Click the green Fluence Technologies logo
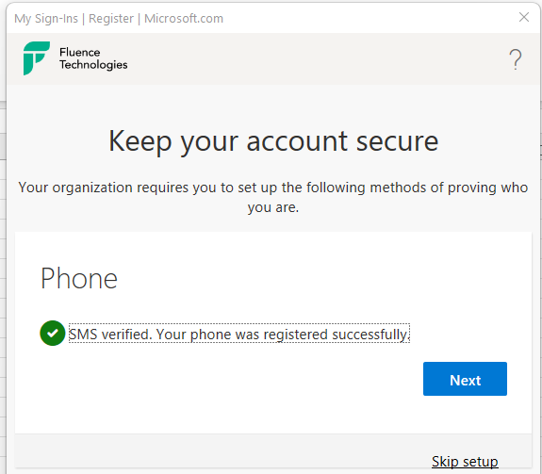Viewport: 542px width, 474px height. tap(37, 58)
